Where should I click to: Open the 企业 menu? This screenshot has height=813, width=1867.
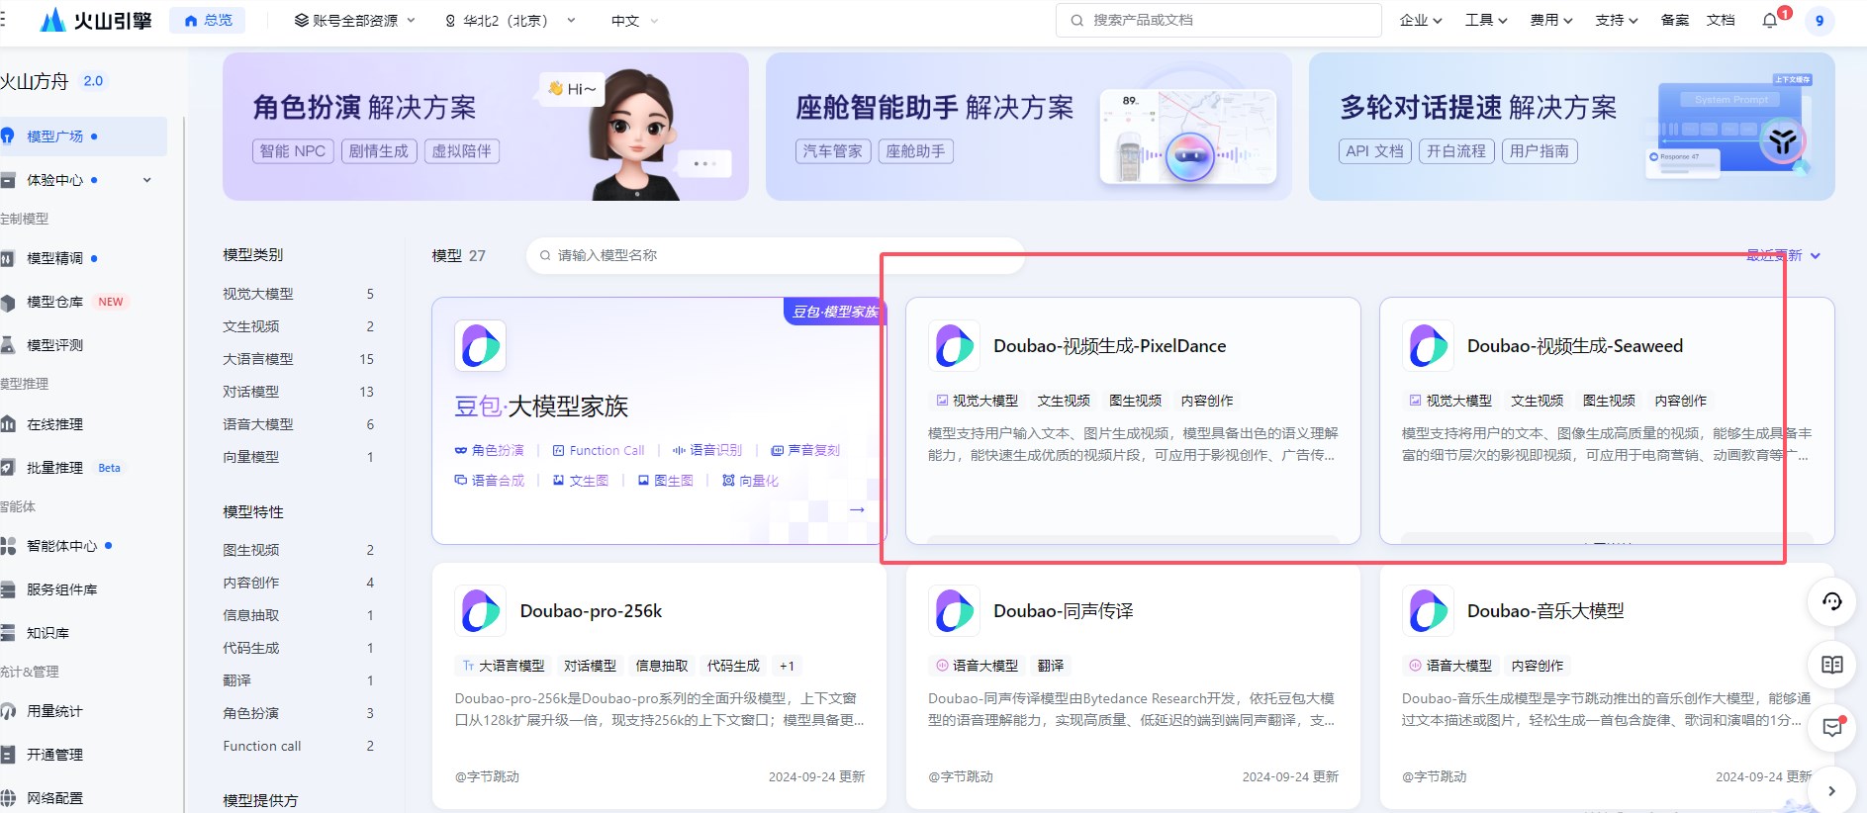click(1421, 20)
